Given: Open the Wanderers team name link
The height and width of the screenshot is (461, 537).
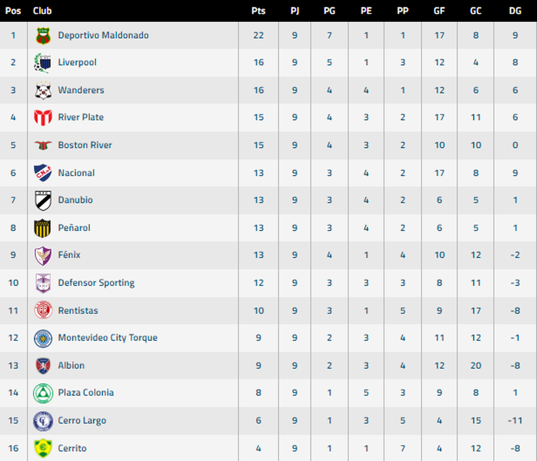Looking at the screenshot, I should click(81, 90).
